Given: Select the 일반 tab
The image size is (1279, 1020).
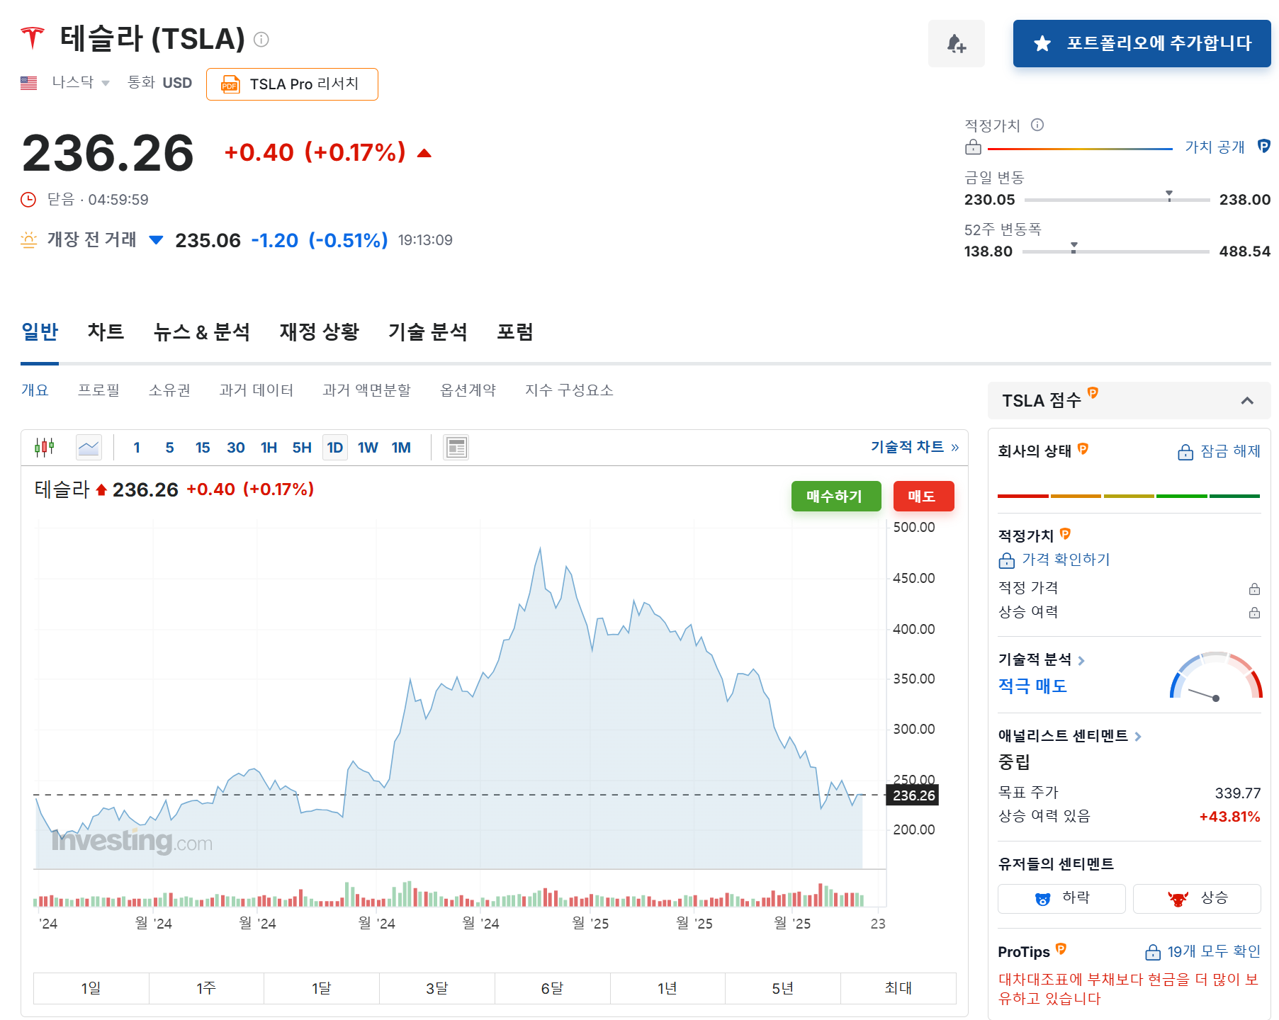Looking at the screenshot, I should [x=40, y=331].
